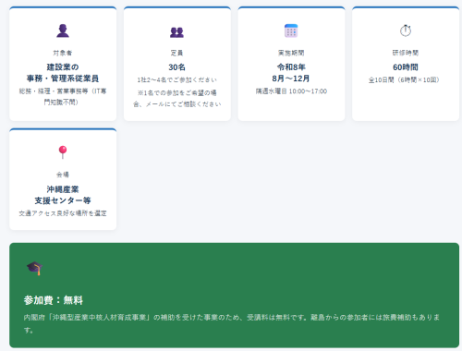
Task: Click the 隔週水曜日 10:00〜17:00 schedule text
Action: coord(291,91)
